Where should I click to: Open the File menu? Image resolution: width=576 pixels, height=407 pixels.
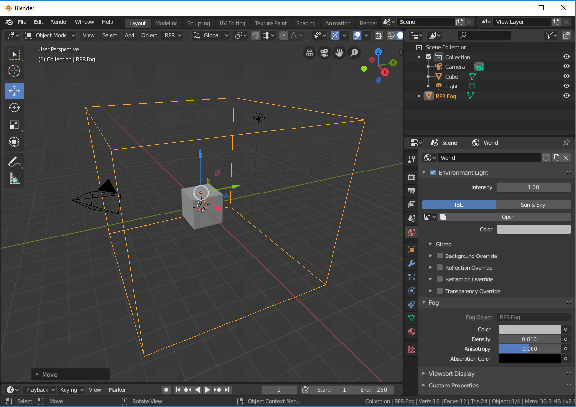point(22,22)
